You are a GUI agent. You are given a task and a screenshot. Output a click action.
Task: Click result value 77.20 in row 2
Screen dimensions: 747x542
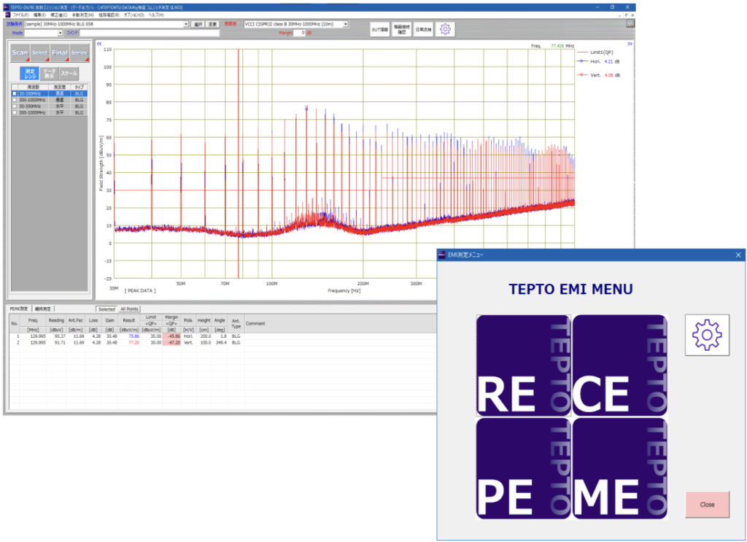tap(134, 342)
